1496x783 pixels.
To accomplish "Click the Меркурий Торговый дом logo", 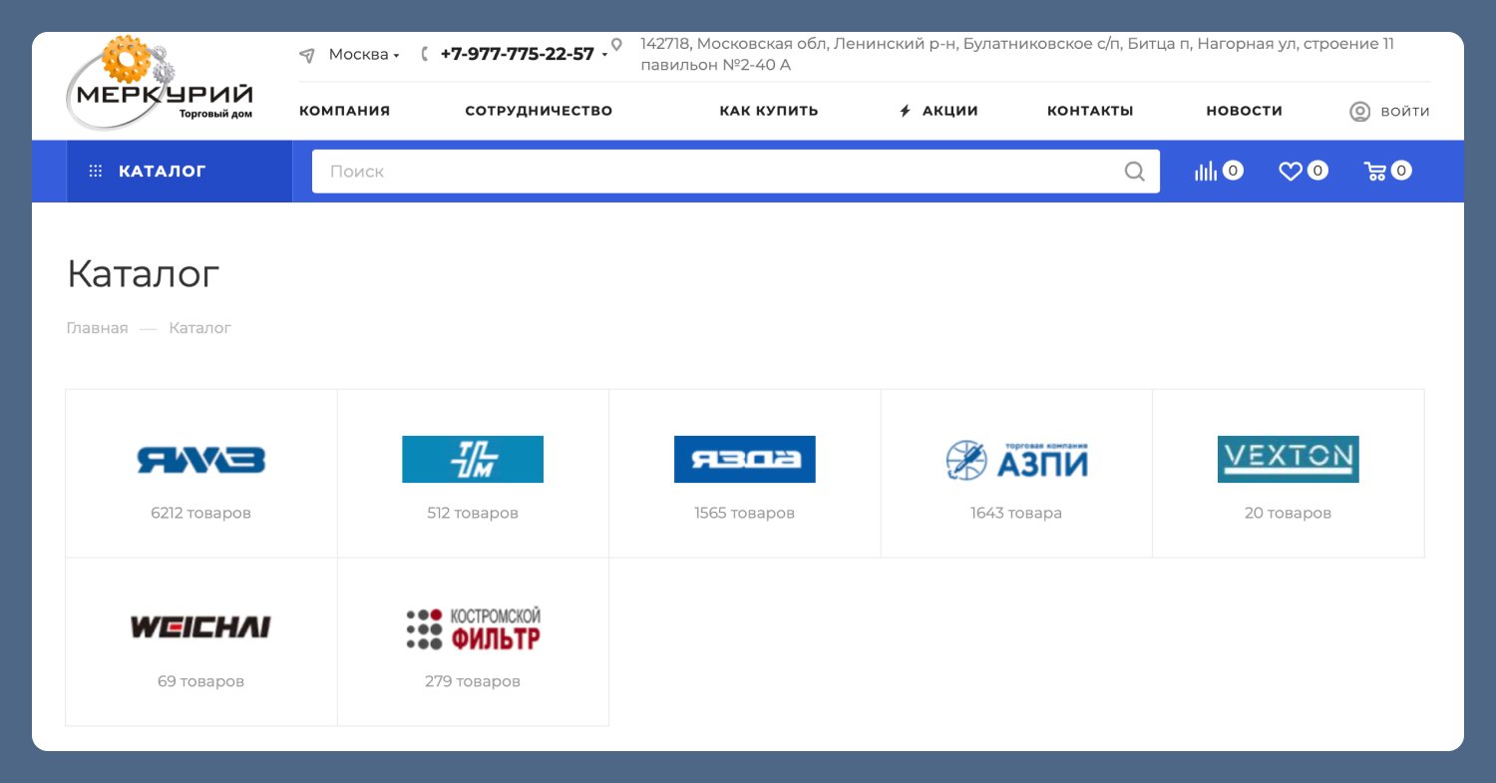I will point(160,84).
